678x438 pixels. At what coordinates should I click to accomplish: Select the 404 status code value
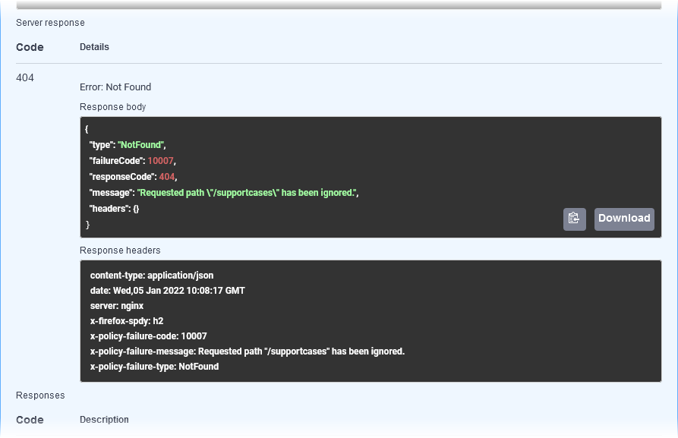(x=25, y=78)
